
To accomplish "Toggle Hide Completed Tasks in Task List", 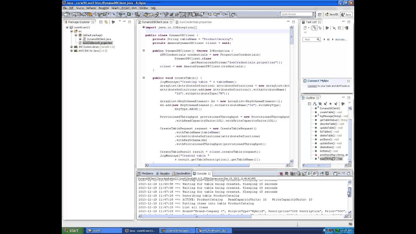I will click(x=334, y=28).
